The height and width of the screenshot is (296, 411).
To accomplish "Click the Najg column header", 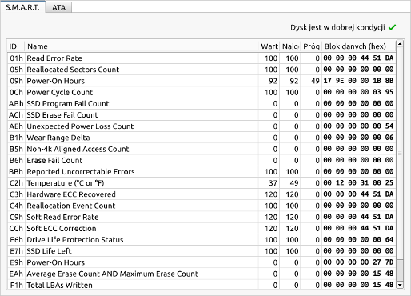I will (290, 46).
